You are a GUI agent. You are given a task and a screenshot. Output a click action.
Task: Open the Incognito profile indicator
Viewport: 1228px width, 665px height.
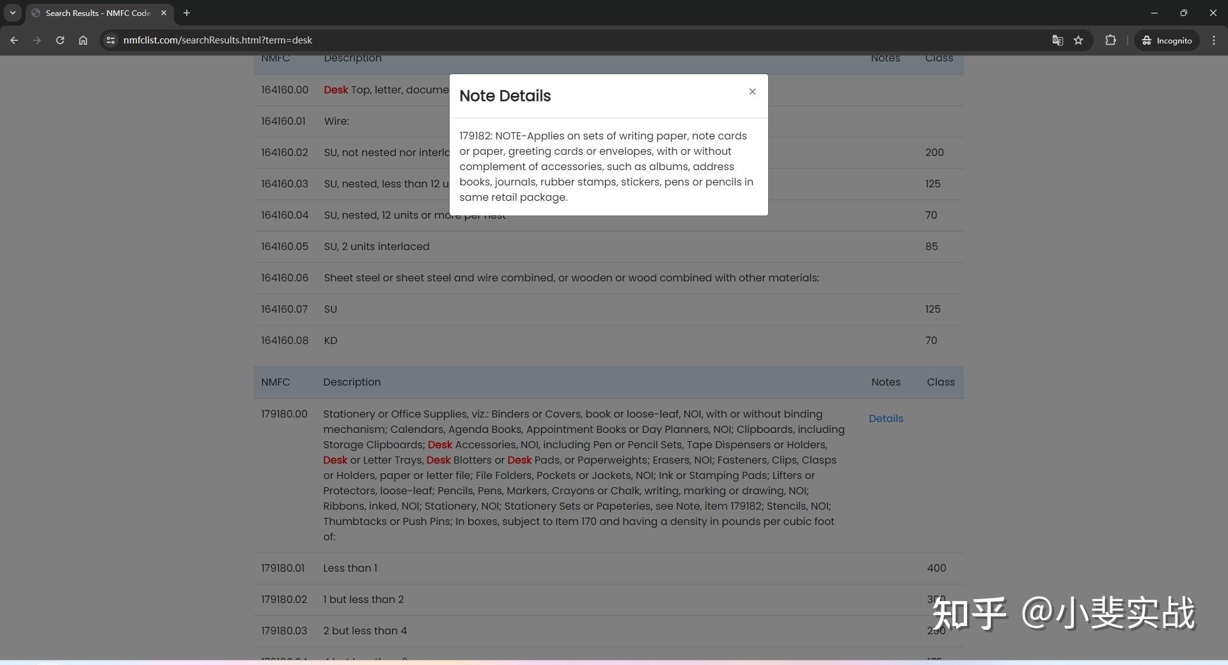coord(1167,40)
